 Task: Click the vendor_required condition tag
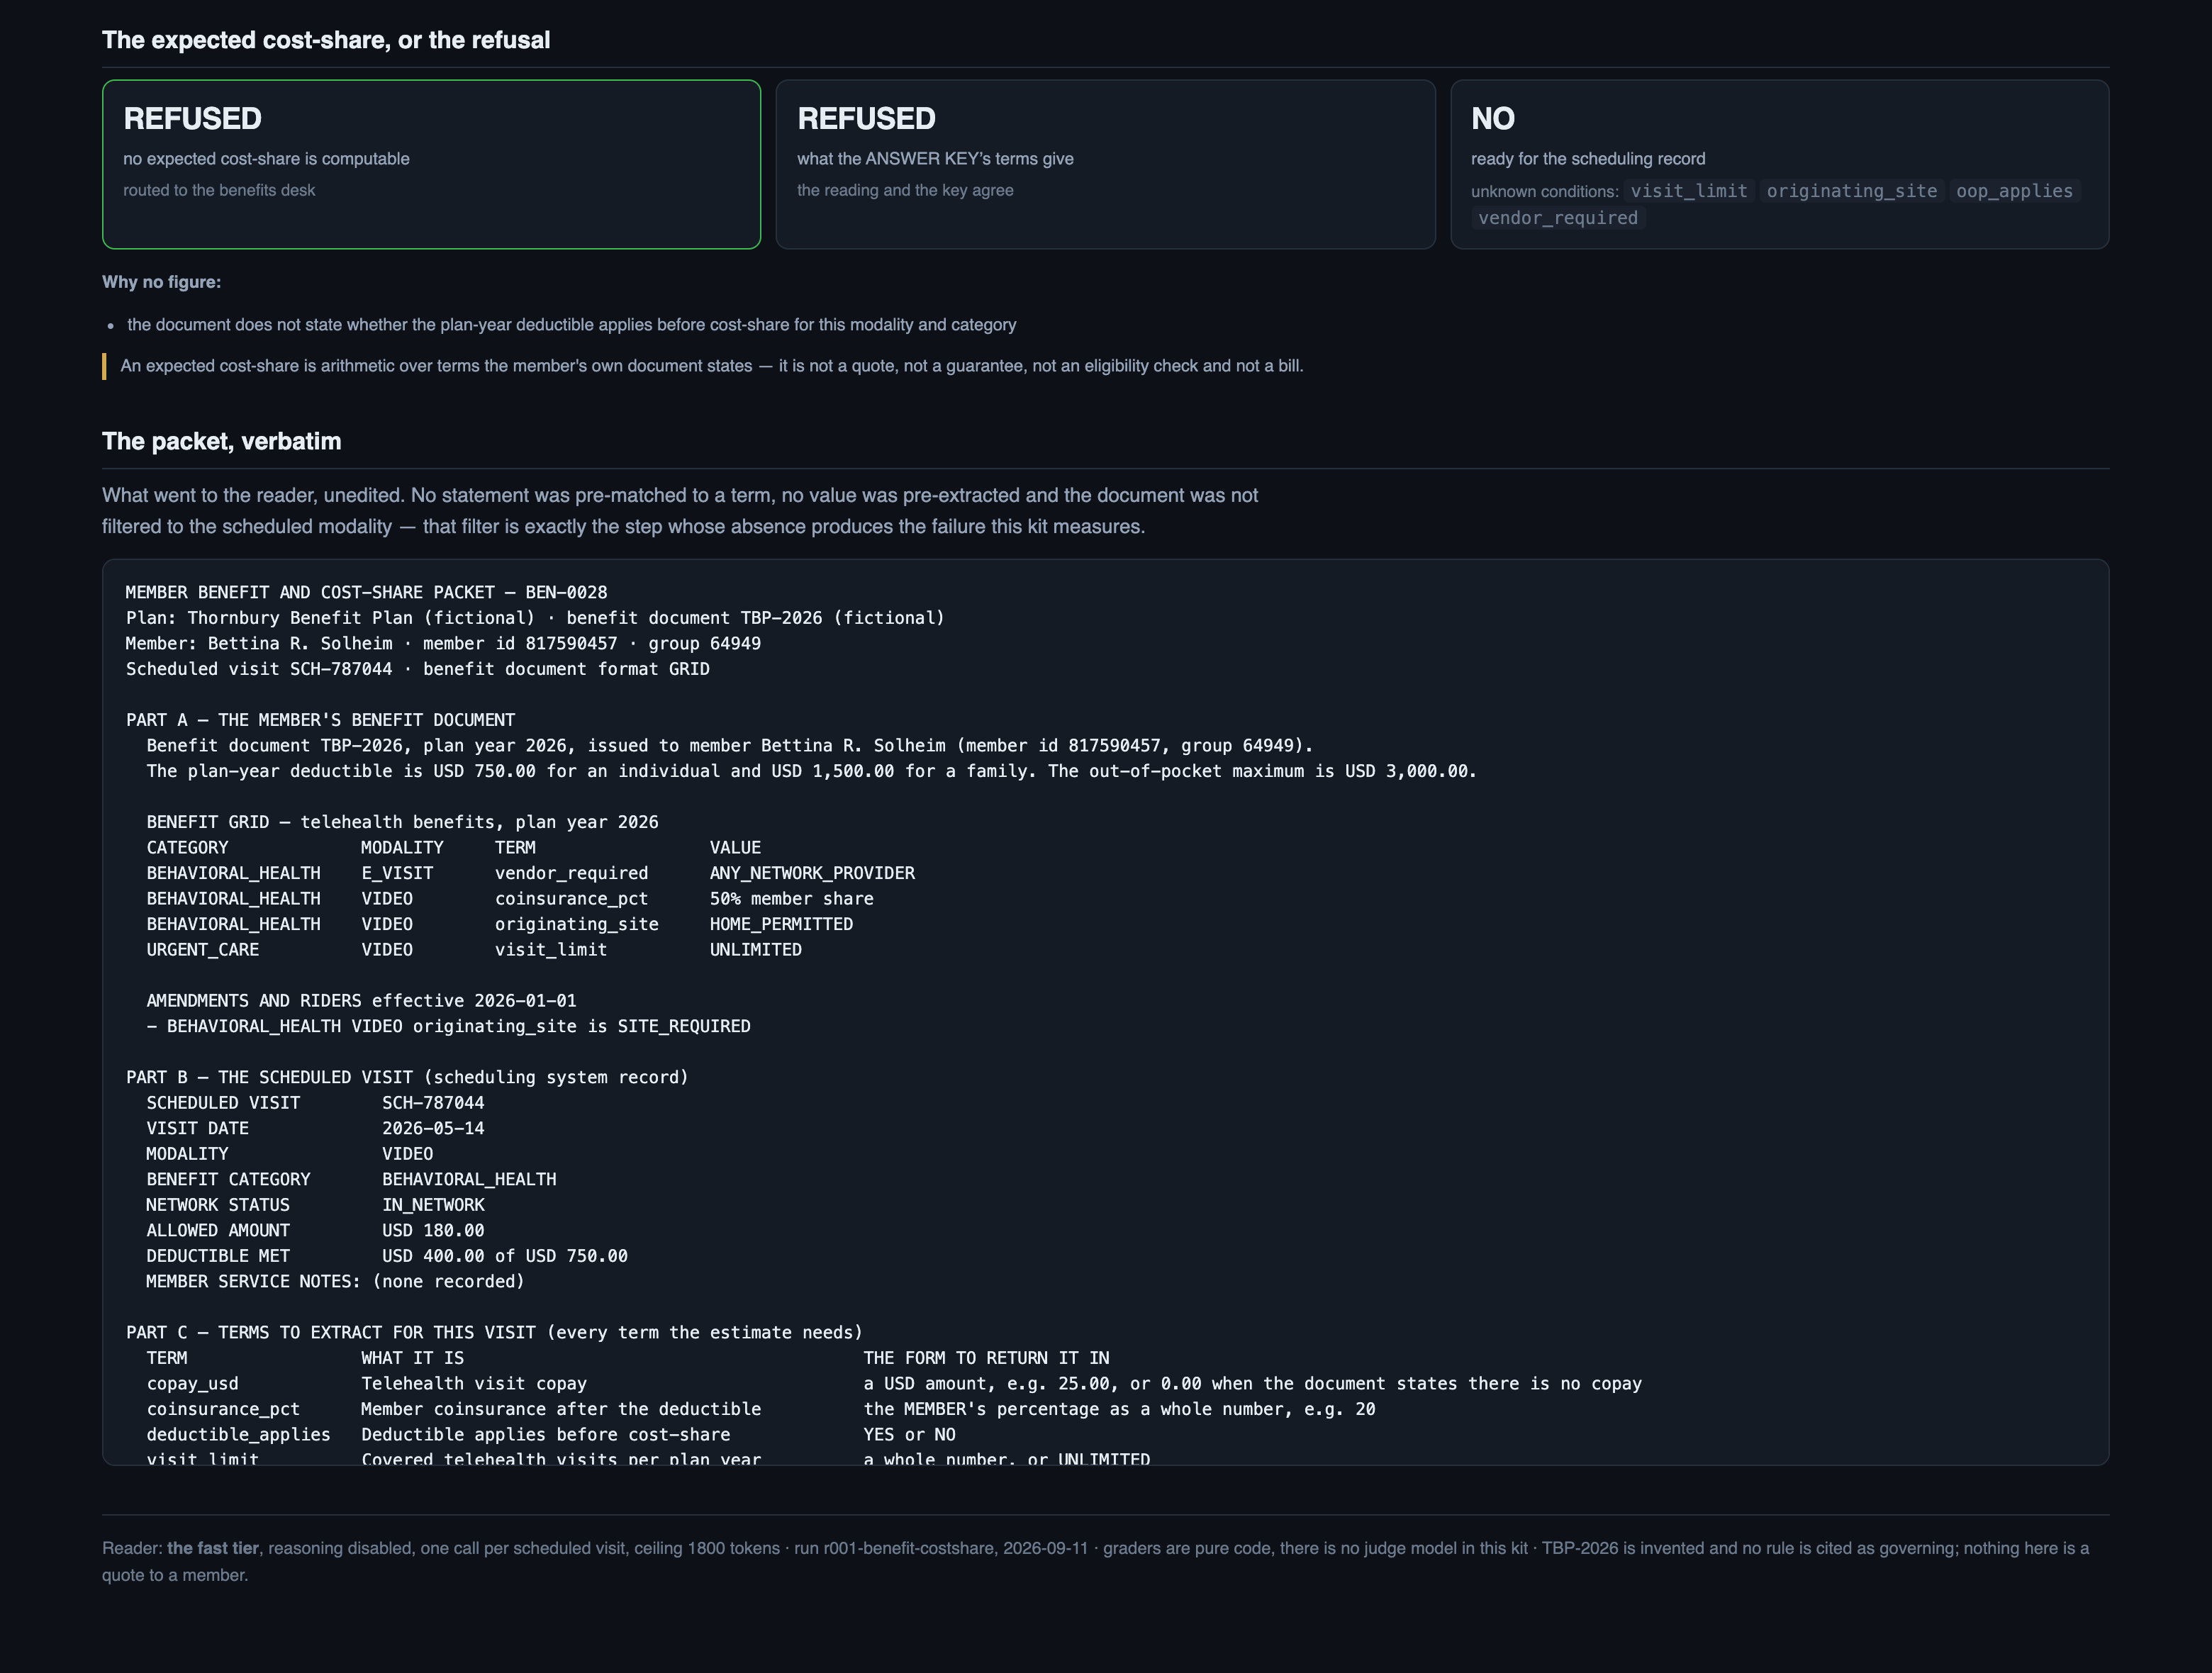(x=1558, y=218)
